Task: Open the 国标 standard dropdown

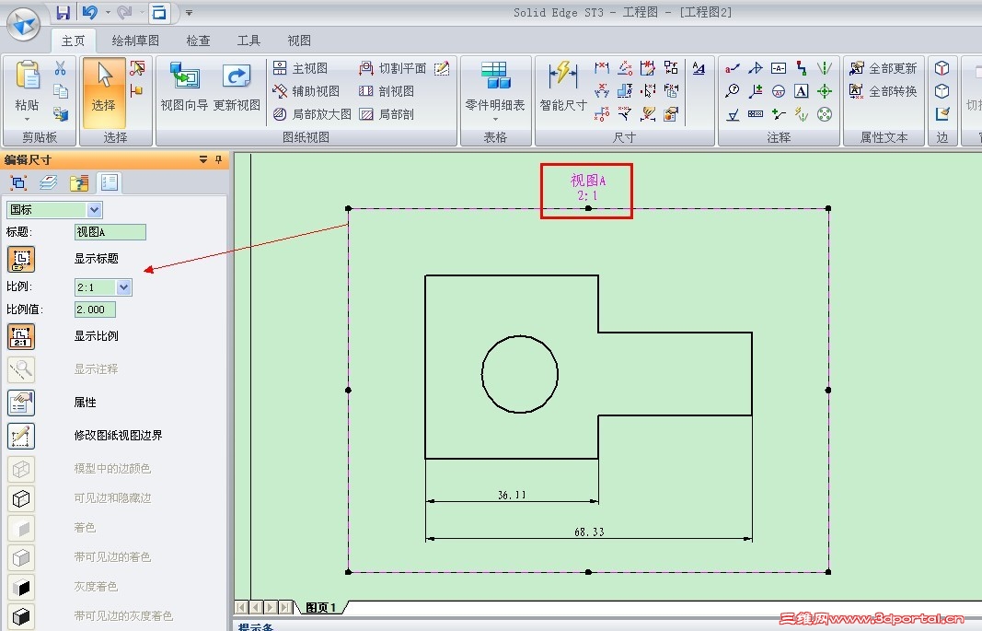Action: coord(95,210)
